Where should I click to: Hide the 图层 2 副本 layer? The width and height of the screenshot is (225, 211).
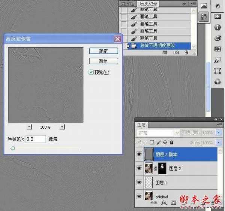(139, 154)
